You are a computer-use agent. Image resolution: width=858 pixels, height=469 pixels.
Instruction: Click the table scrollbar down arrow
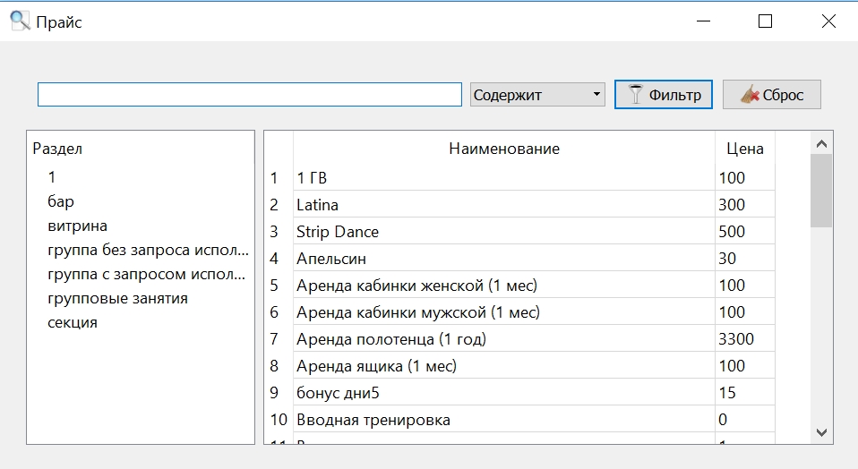tap(821, 432)
